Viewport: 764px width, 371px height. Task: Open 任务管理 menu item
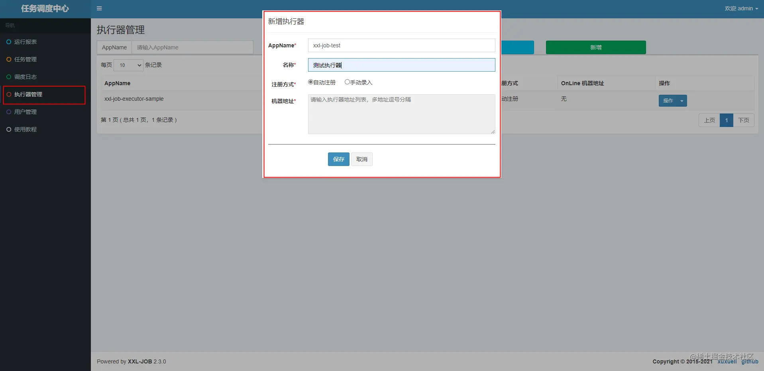pyautogui.click(x=45, y=59)
